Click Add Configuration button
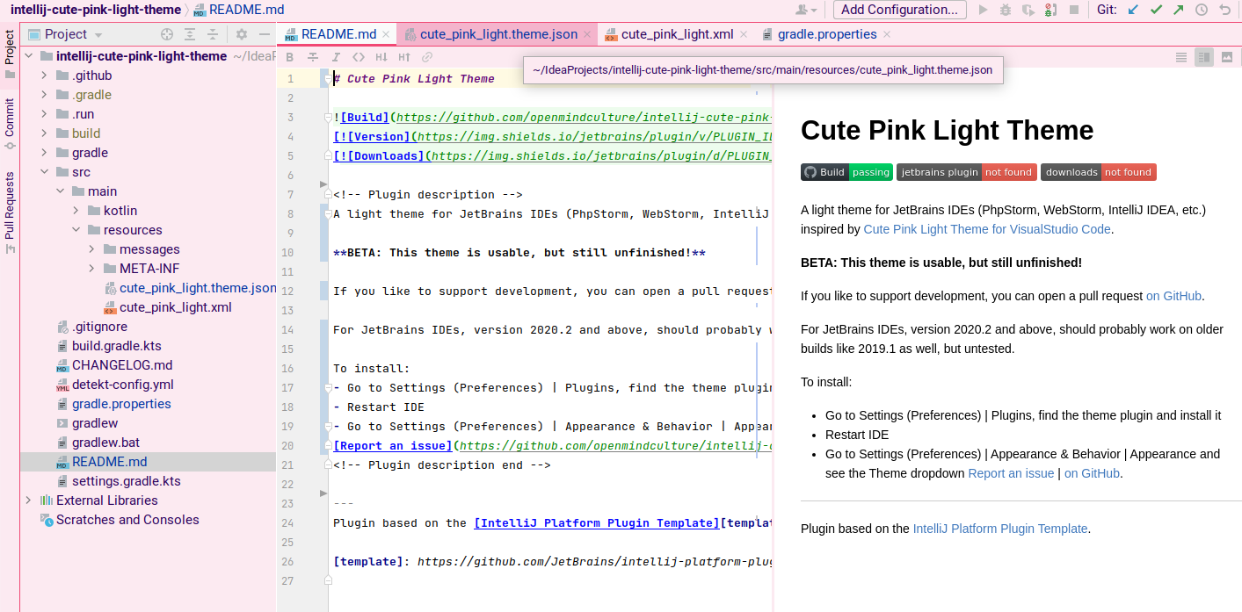The height and width of the screenshot is (612, 1242). click(899, 10)
